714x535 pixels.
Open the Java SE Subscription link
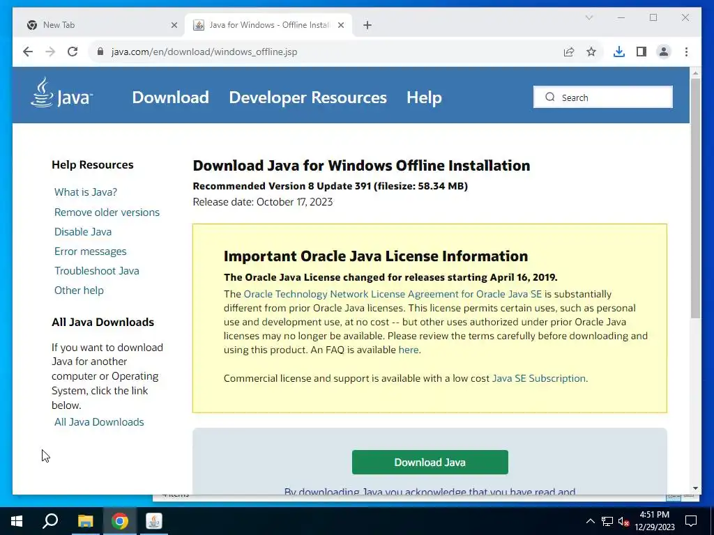539,378
